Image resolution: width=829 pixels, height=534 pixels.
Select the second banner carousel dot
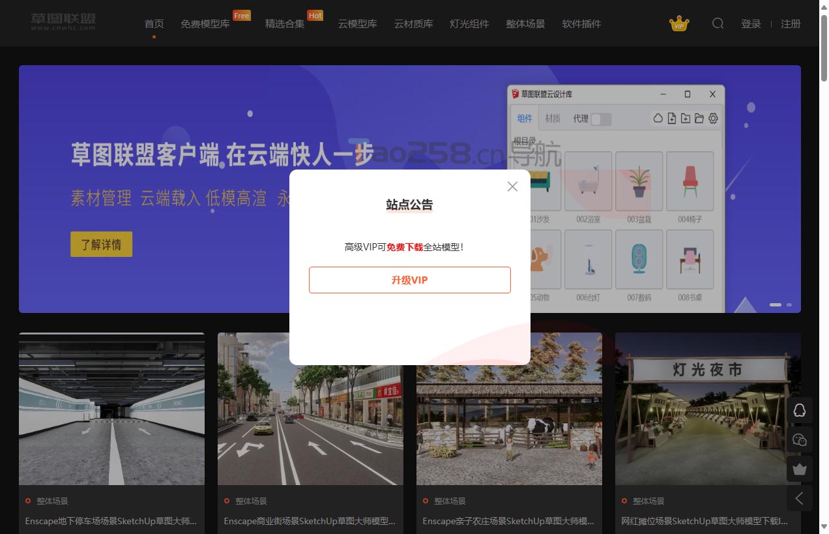[789, 304]
